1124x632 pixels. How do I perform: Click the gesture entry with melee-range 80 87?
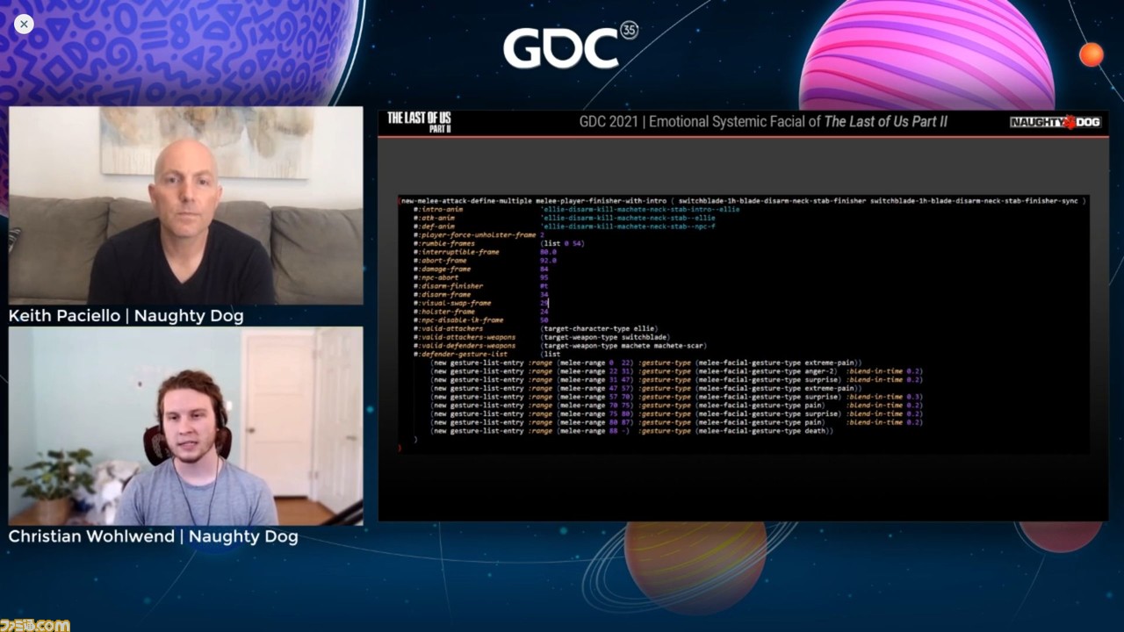pyautogui.click(x=677, y=422)
